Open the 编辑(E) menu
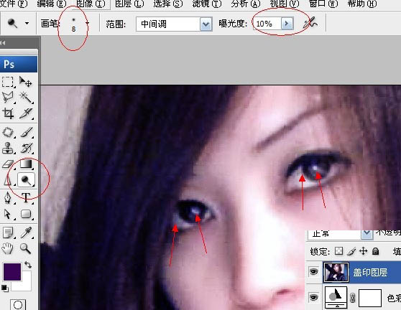Image resolution: width=401 pixels, height=310 pixels. pyautogui.click(x=52, y=4)
